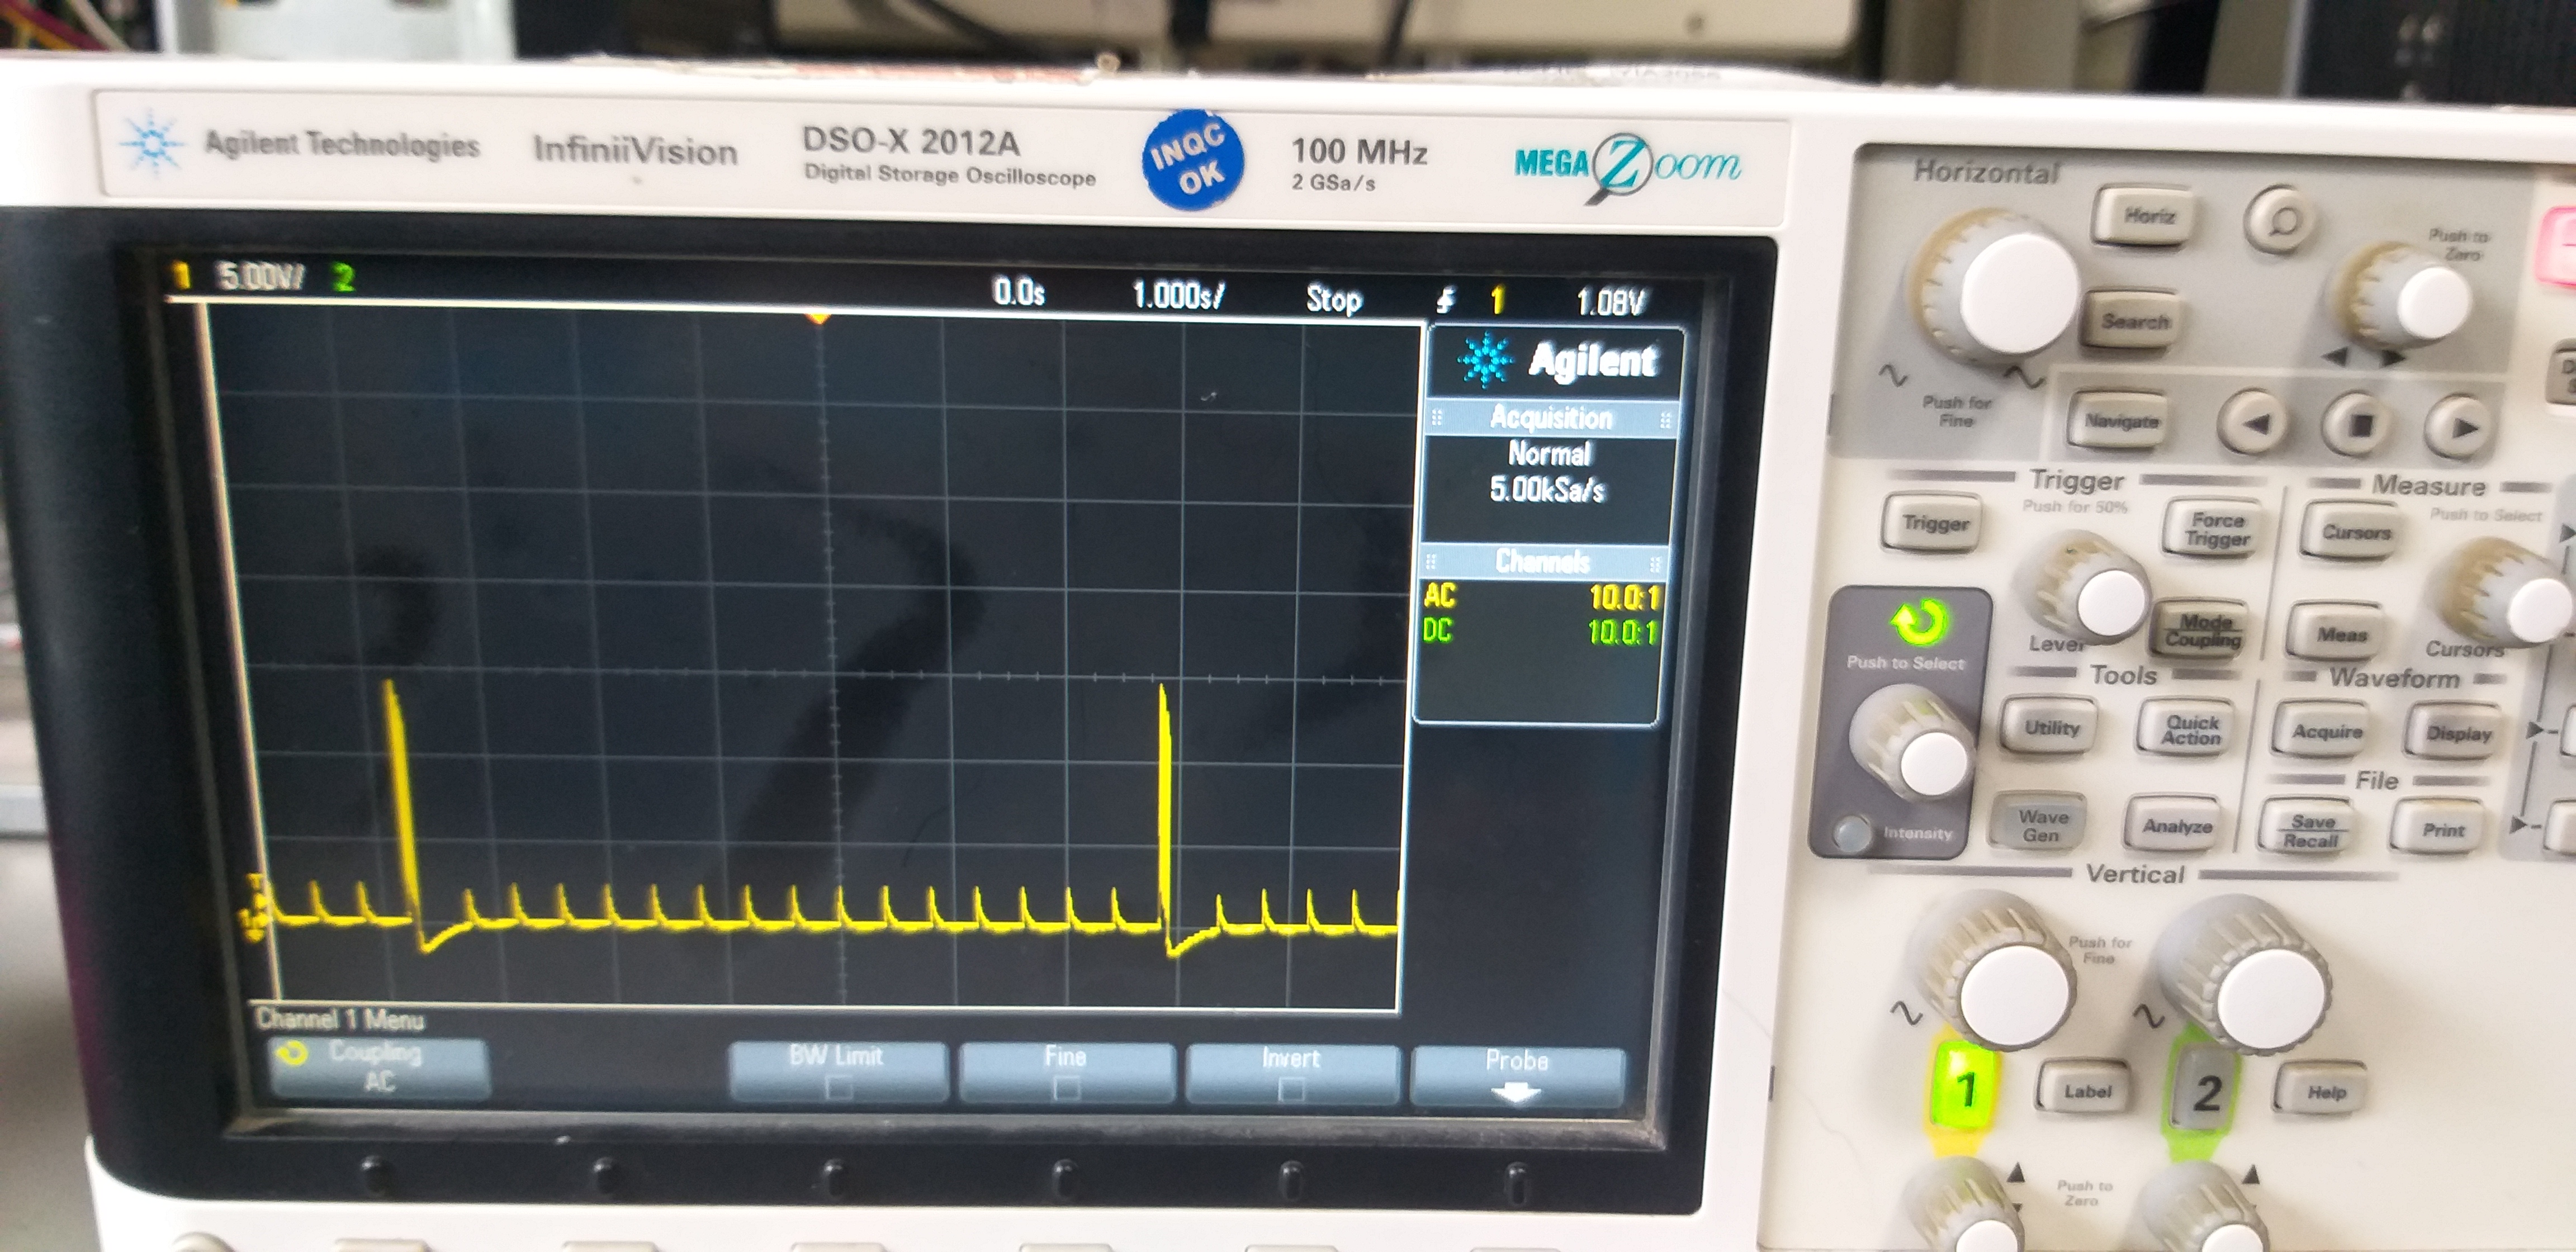Select the 5.00V/ channel 1 scale readout

[260, 277]
